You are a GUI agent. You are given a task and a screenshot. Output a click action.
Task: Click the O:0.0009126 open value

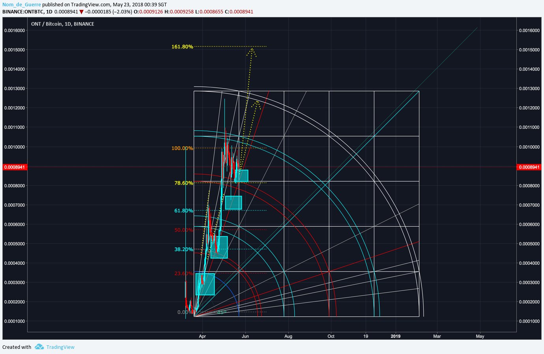149,12
